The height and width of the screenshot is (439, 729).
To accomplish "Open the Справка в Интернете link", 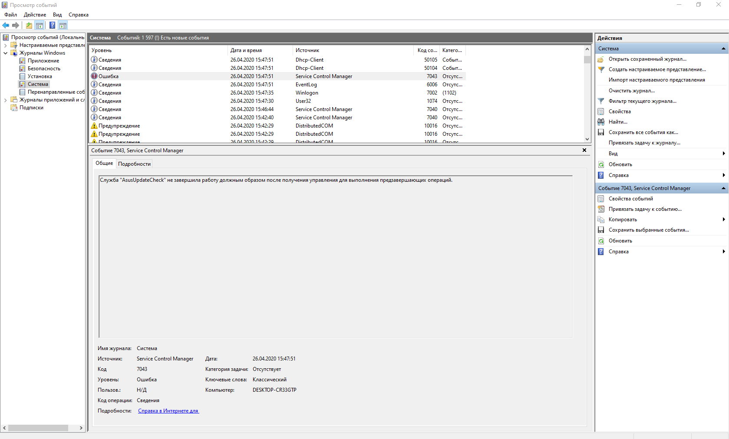I will point(168,411).
